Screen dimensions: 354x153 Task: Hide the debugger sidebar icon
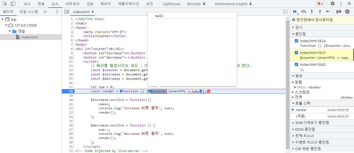285,12
